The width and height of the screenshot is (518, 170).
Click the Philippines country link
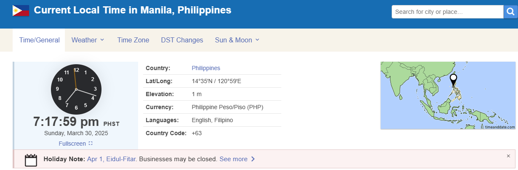tap(206, 68)
